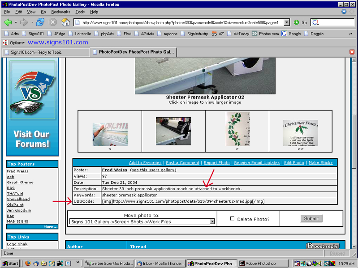Open the Tools menu
The width and height of the screenshot is (358, 268).
[80, 12]
